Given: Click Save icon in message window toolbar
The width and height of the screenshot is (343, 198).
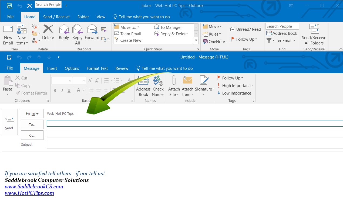Looking at the screenshot, I should pos(9,57).
